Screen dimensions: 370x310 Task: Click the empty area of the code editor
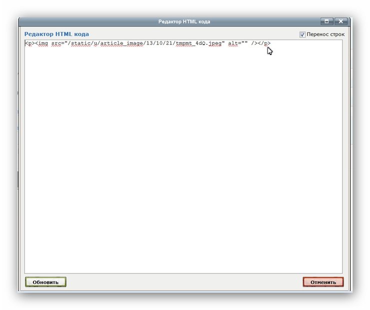pyautogui.click(x=183, y=160)
